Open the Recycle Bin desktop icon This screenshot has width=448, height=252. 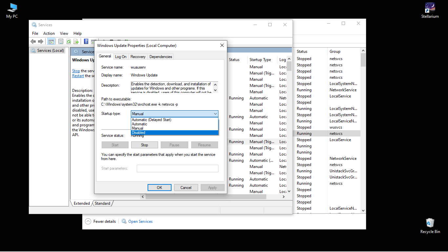(430, 226)
